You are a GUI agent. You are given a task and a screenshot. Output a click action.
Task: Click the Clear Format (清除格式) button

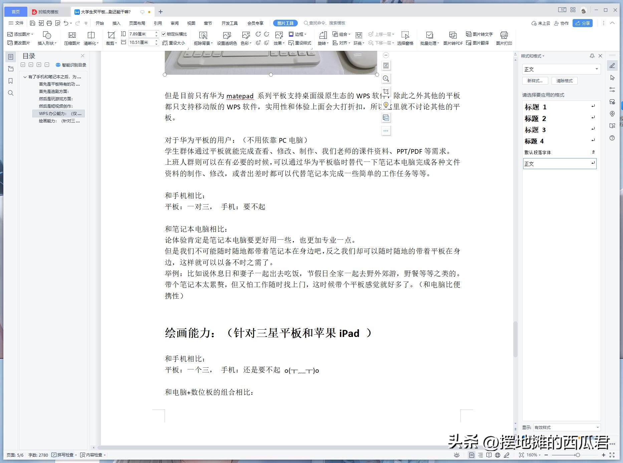coord(564,81)
